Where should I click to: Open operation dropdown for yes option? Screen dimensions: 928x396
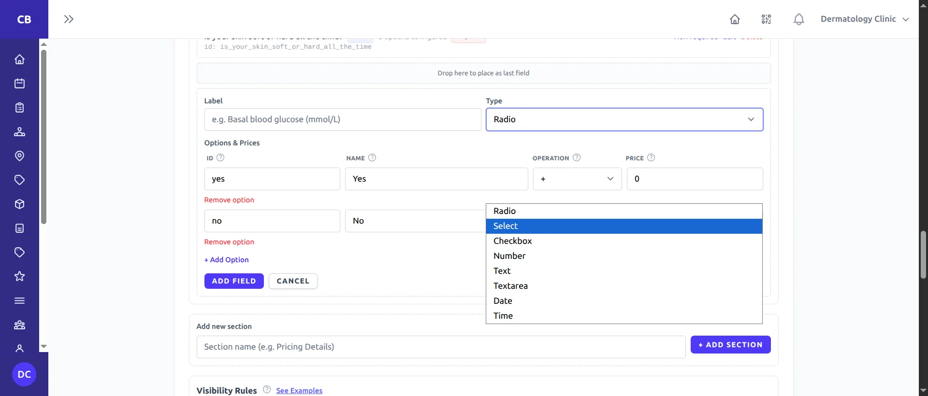[x=577, y=179]
